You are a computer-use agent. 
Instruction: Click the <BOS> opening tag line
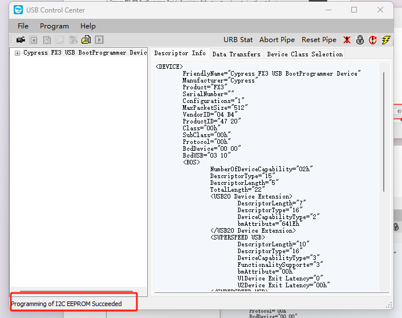pos(191,162)
